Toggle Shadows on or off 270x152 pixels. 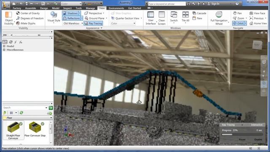70,13
